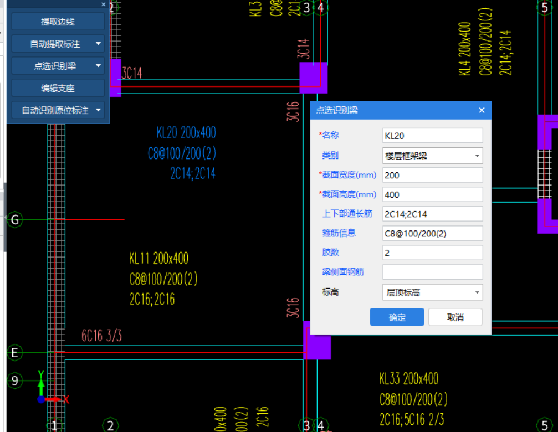Screen dimensions: 558x432
Task: Expand the 点选识别梁 dropdown arrow
Action: tap(98, 66)
